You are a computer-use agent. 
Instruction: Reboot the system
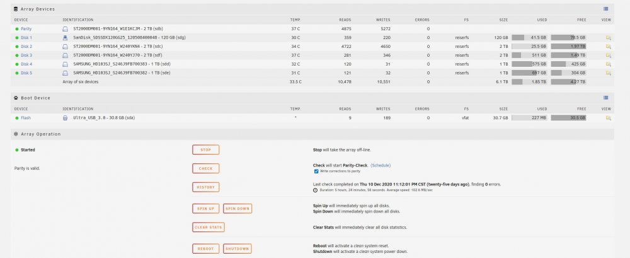pyautogui.click(x=206, y=249)
